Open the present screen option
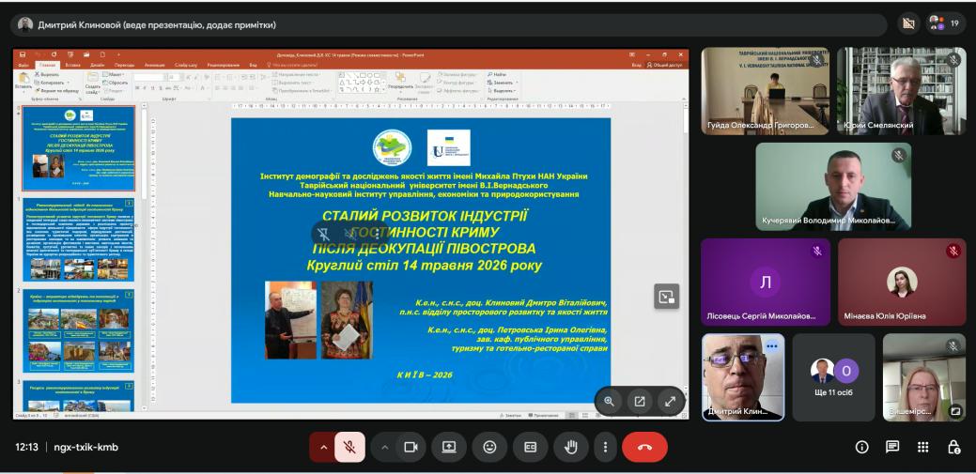The height and width of the screenshot is (474, 976). pos(449,448)
